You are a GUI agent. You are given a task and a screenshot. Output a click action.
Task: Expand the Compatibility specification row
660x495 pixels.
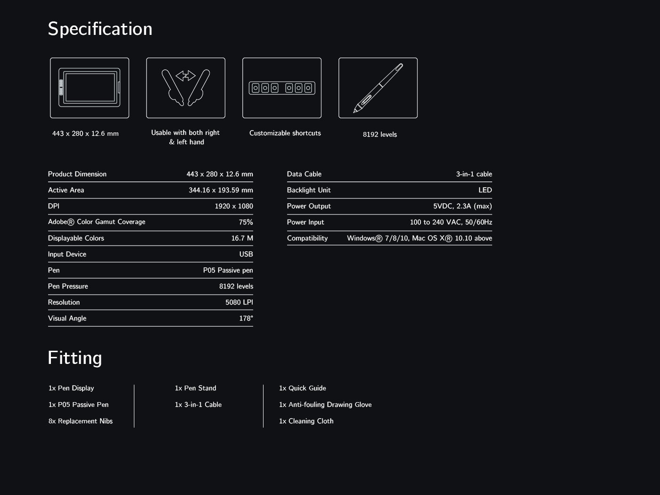click(389, 238)
